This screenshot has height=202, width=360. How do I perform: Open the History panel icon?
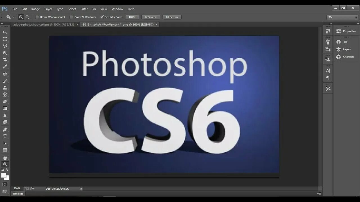click(x=328, y=31)
